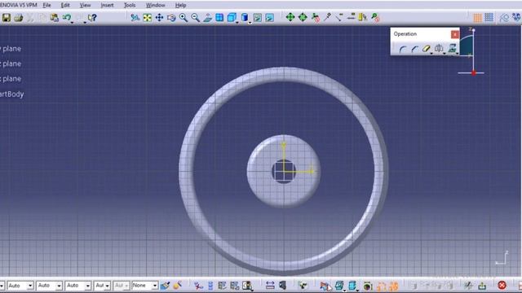Open the ENOVIA V5 VPM menu
The image size is (522, 293).
tap(19, 6)
